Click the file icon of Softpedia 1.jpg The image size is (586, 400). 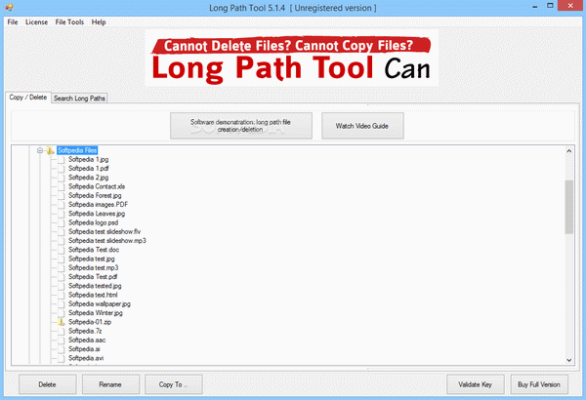[61, 159]
